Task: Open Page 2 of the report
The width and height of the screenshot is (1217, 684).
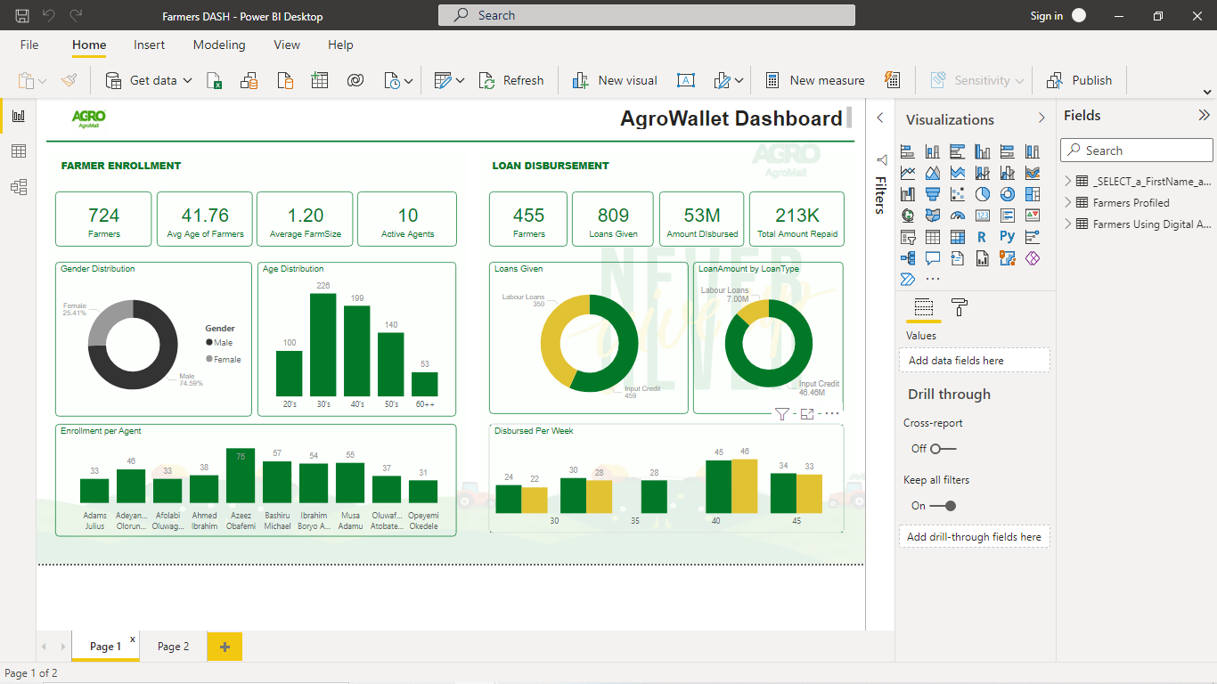Action: (x=173, y=647)
